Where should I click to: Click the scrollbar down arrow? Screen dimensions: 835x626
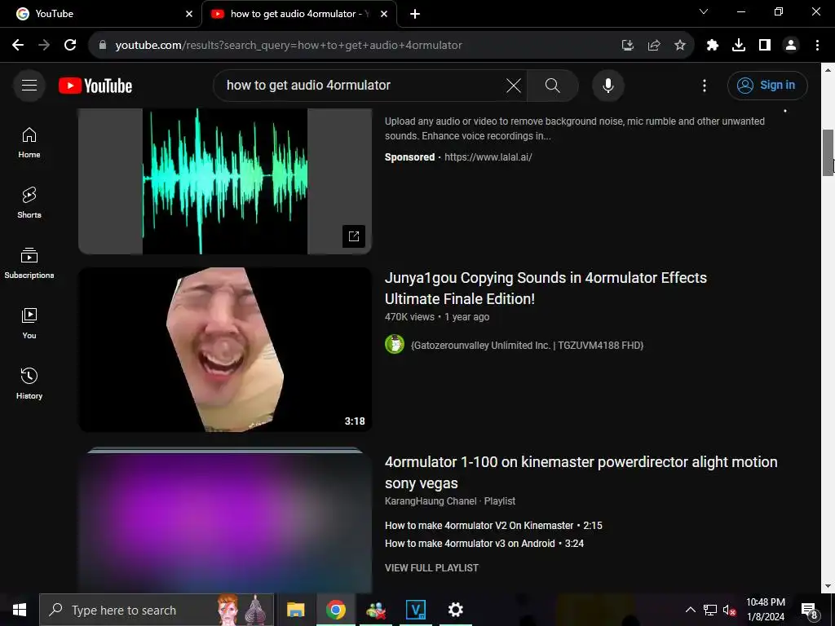coord(828,586)
